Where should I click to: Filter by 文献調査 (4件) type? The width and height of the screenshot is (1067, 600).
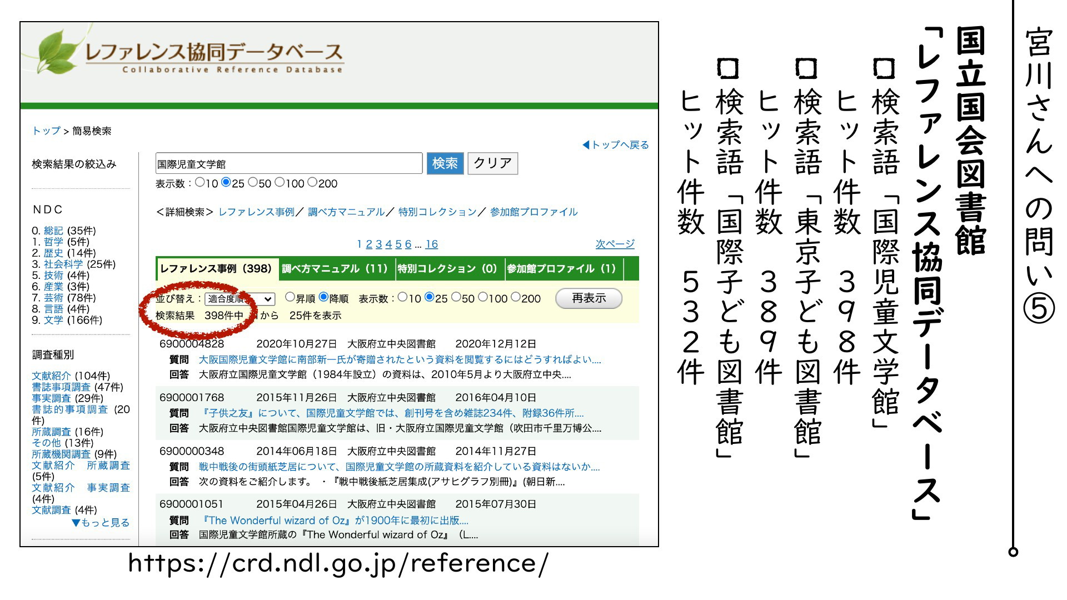(x=51, y=510)
